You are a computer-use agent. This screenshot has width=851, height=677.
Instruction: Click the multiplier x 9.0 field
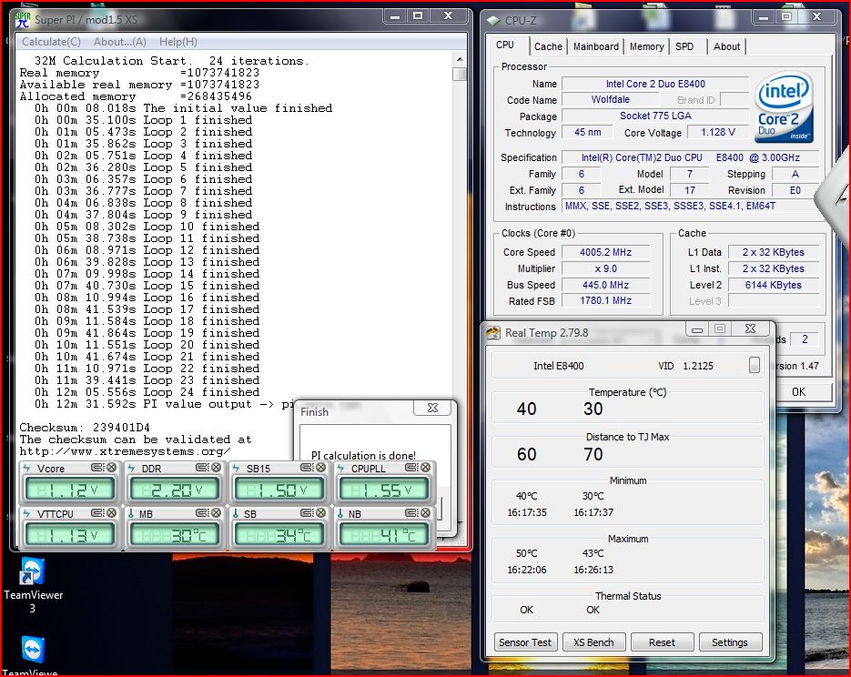click(x=605, y=268)
